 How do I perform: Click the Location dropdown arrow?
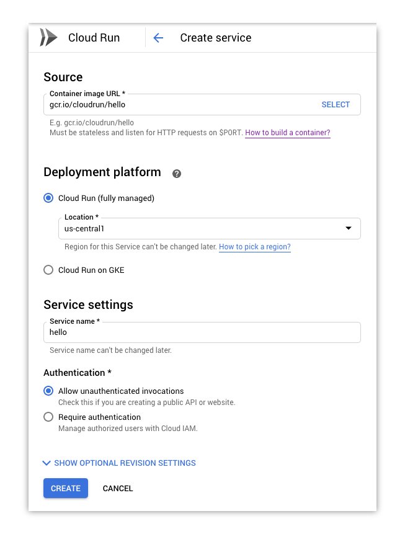(x=349, y=229)
